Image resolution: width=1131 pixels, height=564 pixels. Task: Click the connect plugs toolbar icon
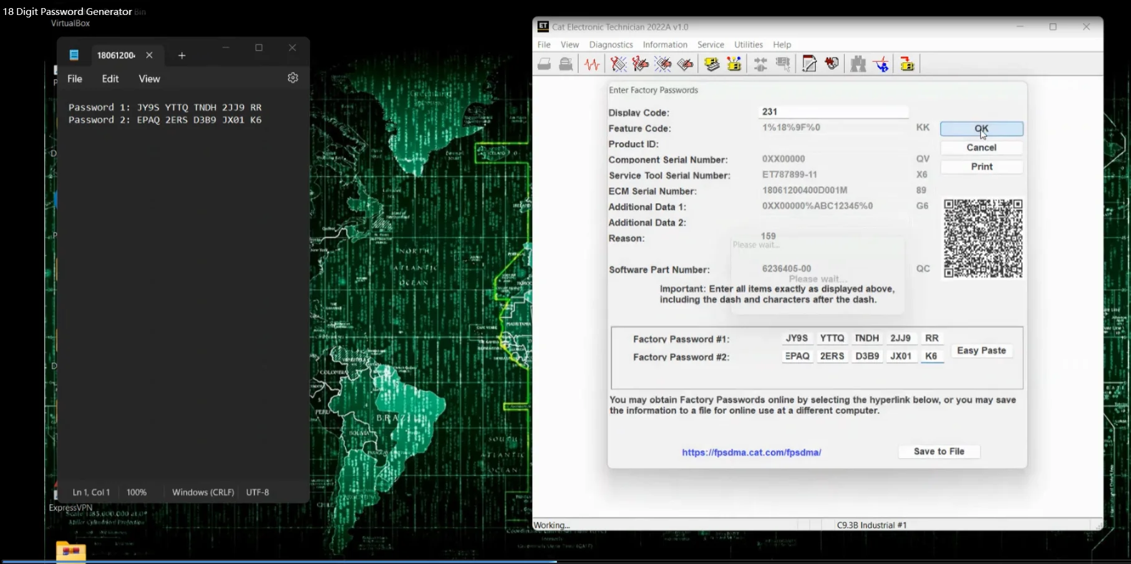point(760,64)
